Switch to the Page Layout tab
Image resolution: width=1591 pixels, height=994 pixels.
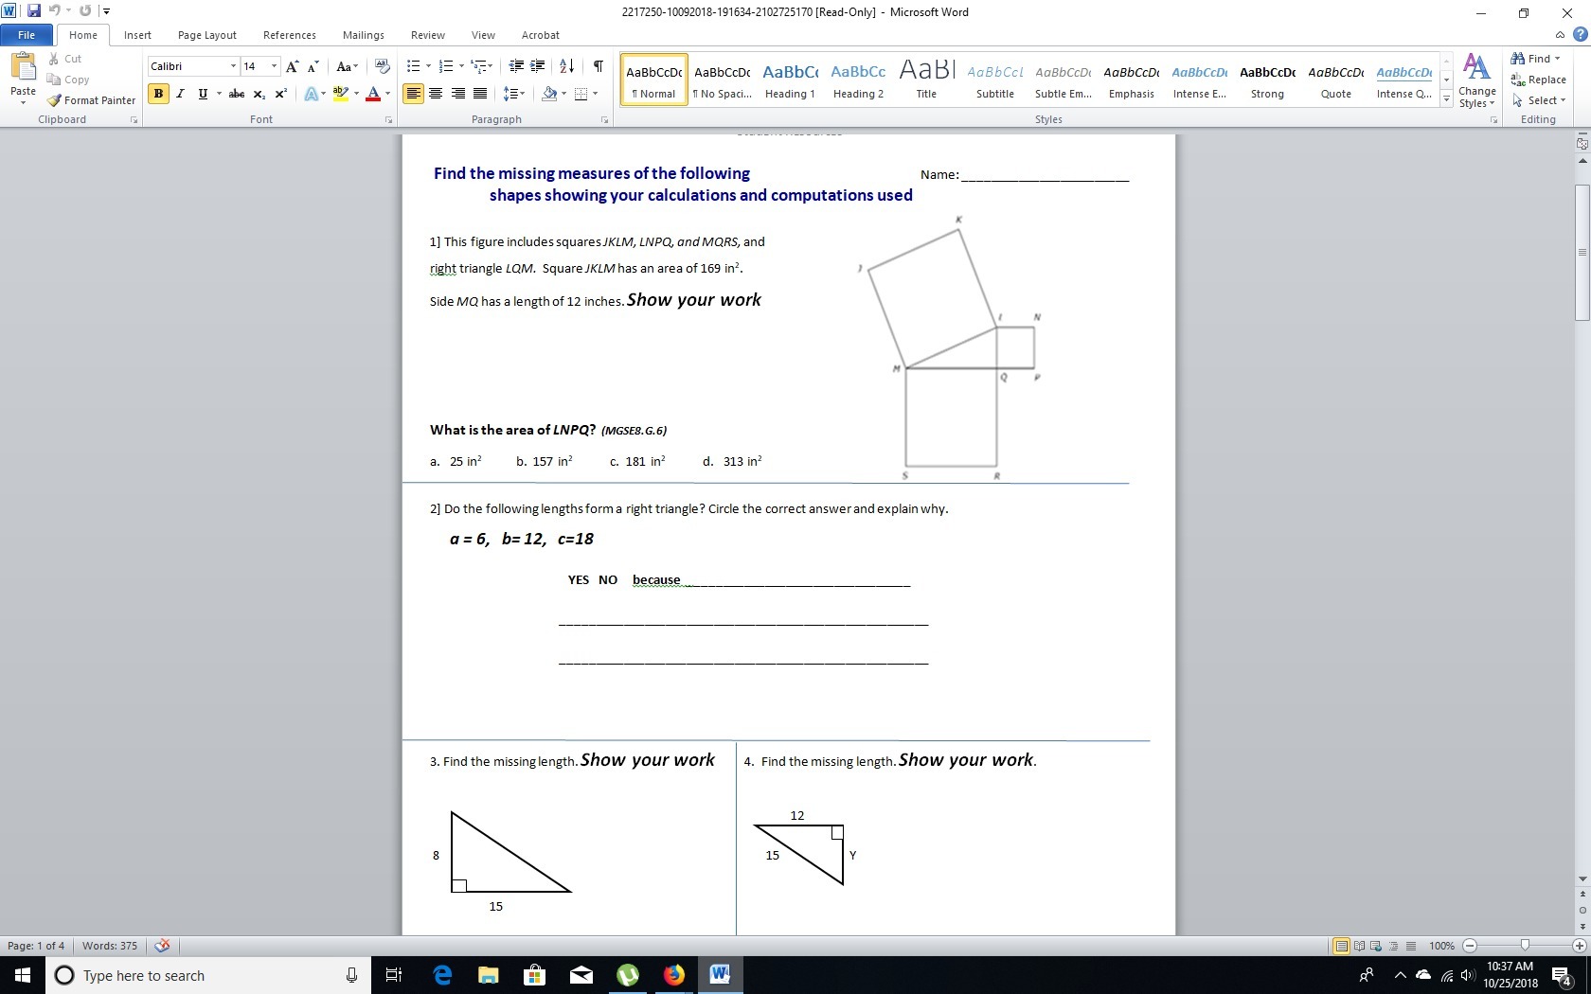click(206, 35)
